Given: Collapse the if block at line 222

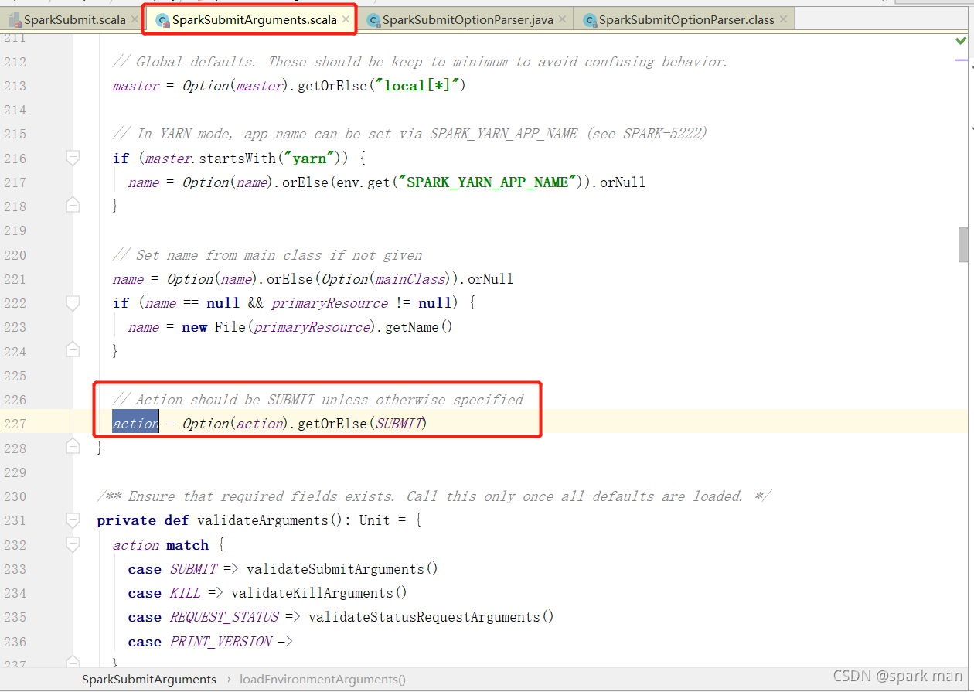Looking at the screenshot, I should pyautogui.click(x=73, y=302).
